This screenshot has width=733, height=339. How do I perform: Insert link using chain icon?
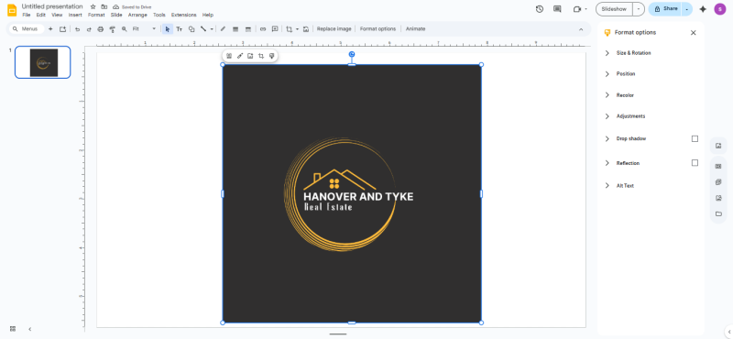point(263,29)
